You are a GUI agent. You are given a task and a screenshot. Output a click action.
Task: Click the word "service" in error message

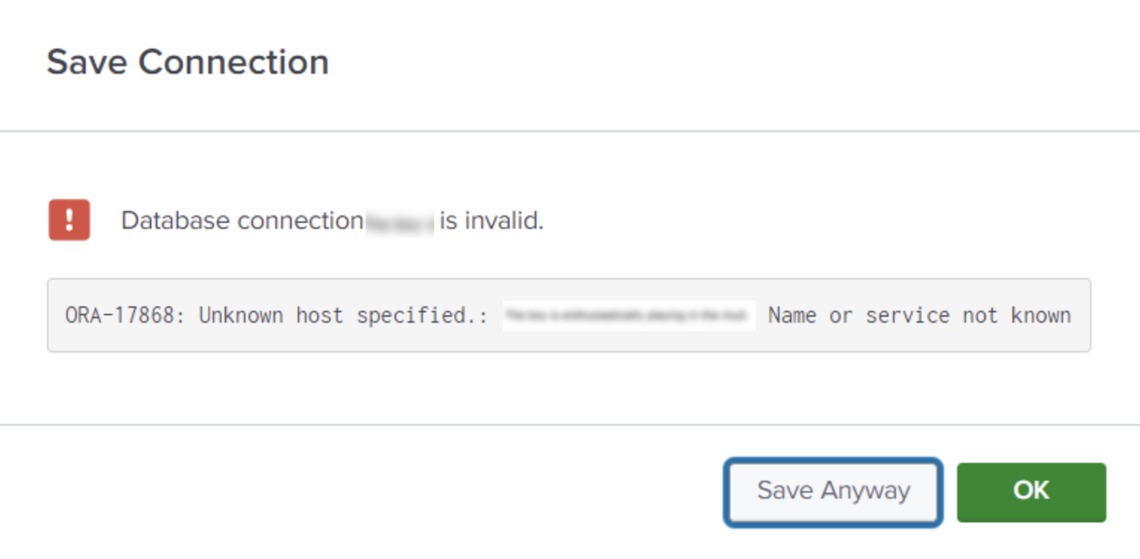pos(908,315)
